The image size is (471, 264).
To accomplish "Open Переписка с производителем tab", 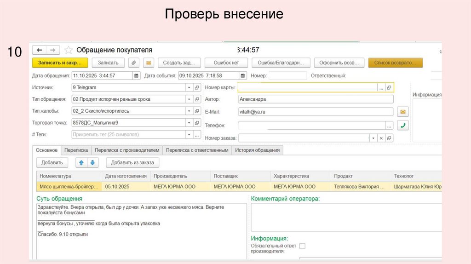I will 127,150.
